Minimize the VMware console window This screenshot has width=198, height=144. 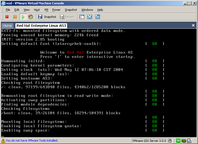click(185, 3)
